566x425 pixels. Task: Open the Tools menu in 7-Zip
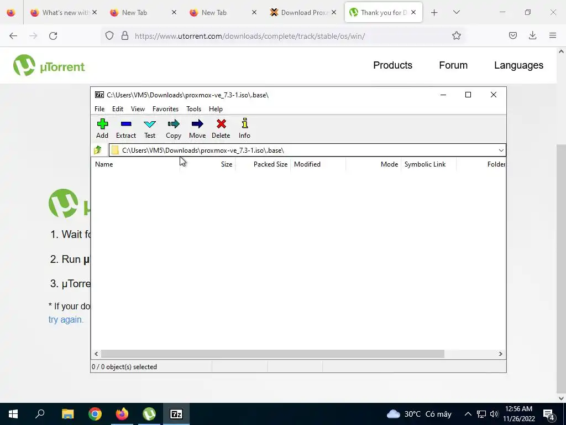[x=194, y=109]
